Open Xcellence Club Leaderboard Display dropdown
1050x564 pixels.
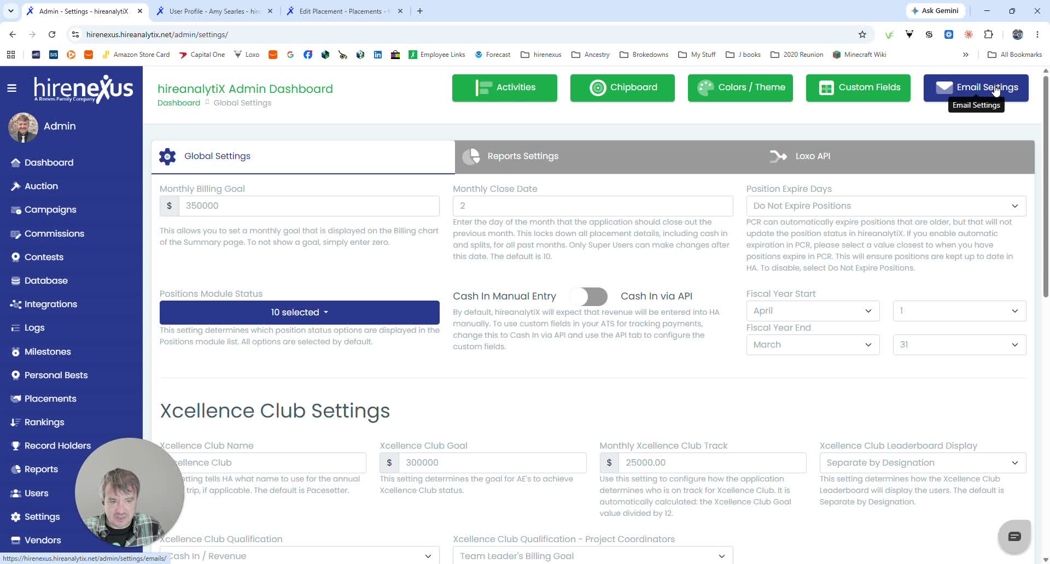[x=923, y=463]
